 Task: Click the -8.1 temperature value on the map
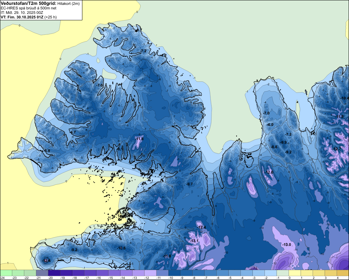[119, 149]
